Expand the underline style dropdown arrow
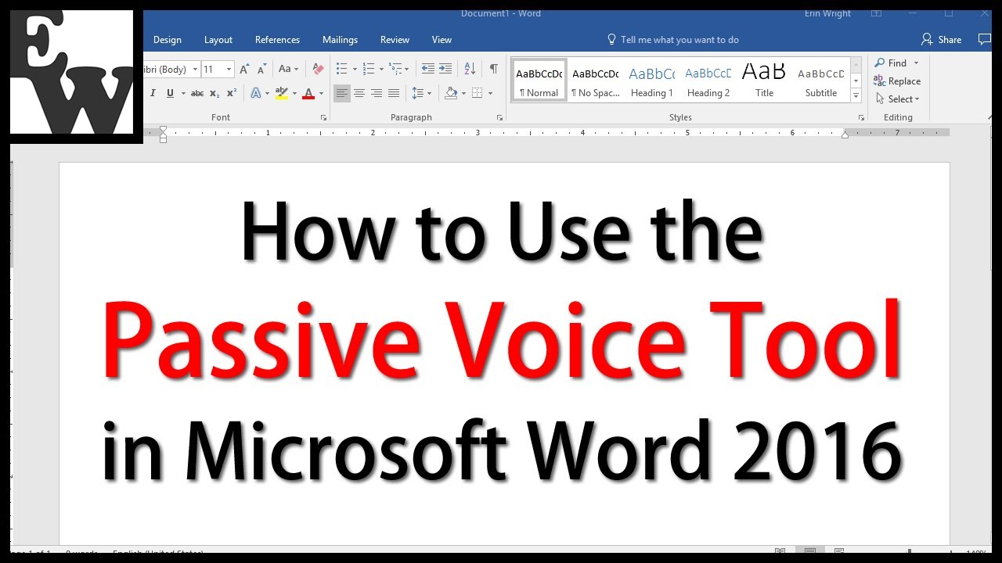The image size is (1002, 563). [183, 93]
